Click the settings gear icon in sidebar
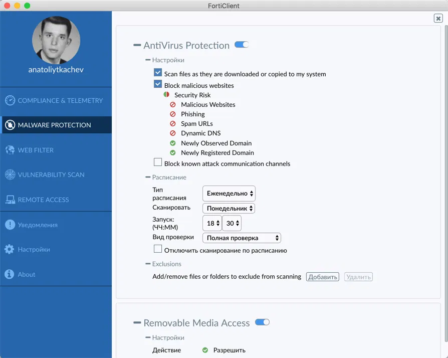The width and height of the screenshot is (448, 358). [x=10, y=249]
